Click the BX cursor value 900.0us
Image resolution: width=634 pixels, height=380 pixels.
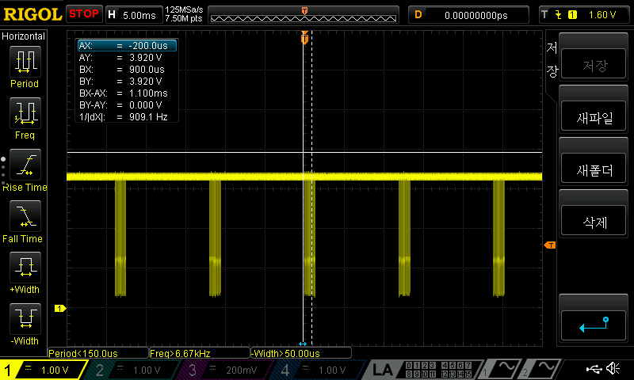[147, 70]
